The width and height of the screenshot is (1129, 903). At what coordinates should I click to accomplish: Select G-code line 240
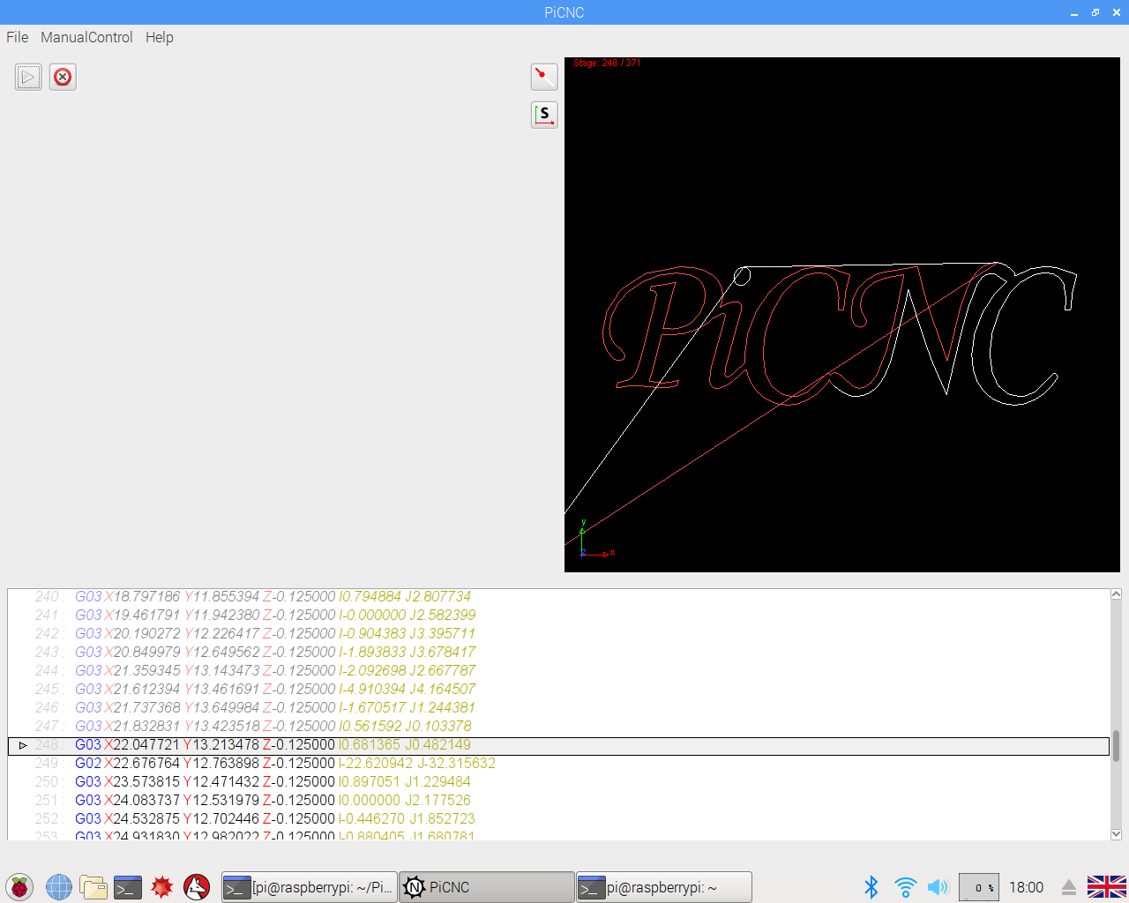558,597
